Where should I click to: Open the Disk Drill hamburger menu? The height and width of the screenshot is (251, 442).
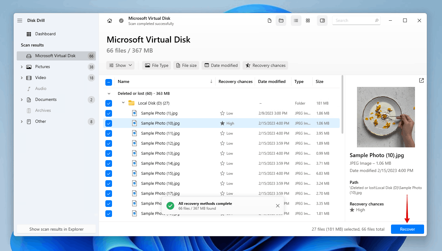tap(20, 20)
